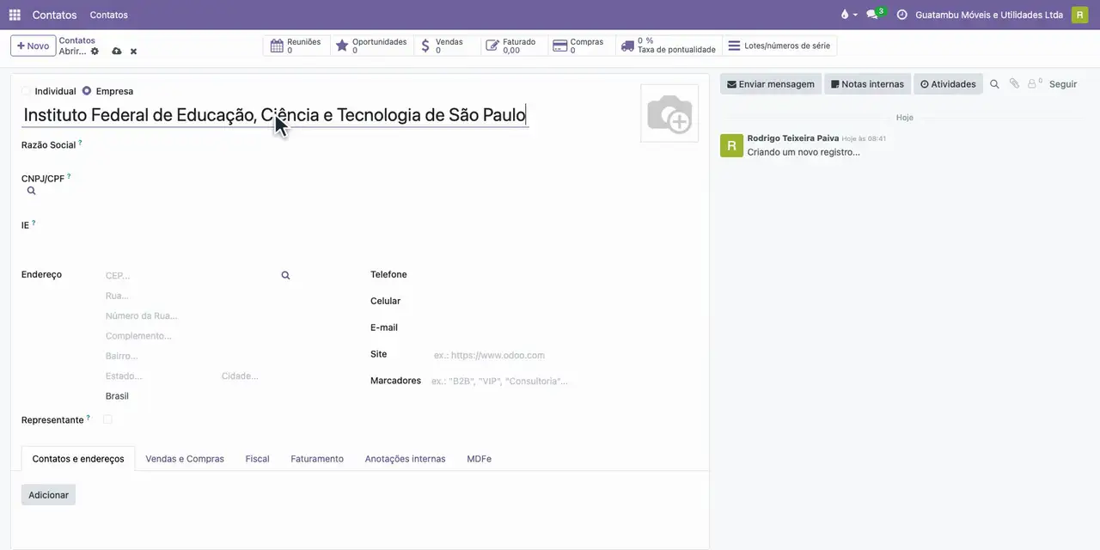Click the Enviar mensagem button
The image size is (1100, 550).
click(x=771, y=84)
